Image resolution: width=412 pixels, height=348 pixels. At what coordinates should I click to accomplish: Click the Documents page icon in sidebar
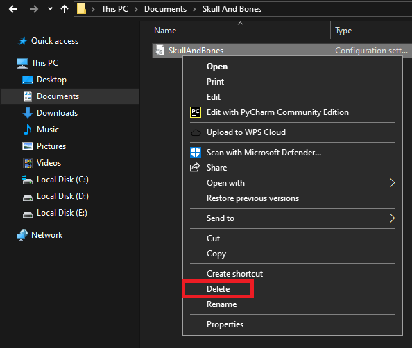[x=28, y=96]
